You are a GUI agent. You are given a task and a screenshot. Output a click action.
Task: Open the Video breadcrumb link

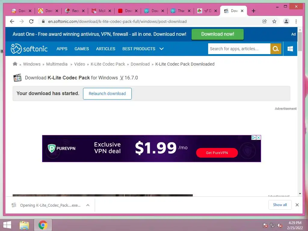(x=79, y=64)
